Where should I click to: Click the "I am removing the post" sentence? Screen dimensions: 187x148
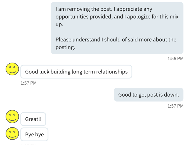[x=85, y=9]
